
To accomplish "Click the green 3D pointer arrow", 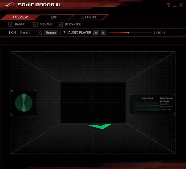I will coord(100,126).
